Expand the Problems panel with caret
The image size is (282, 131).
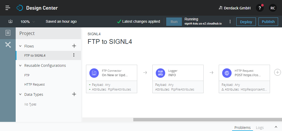(276, 127)
